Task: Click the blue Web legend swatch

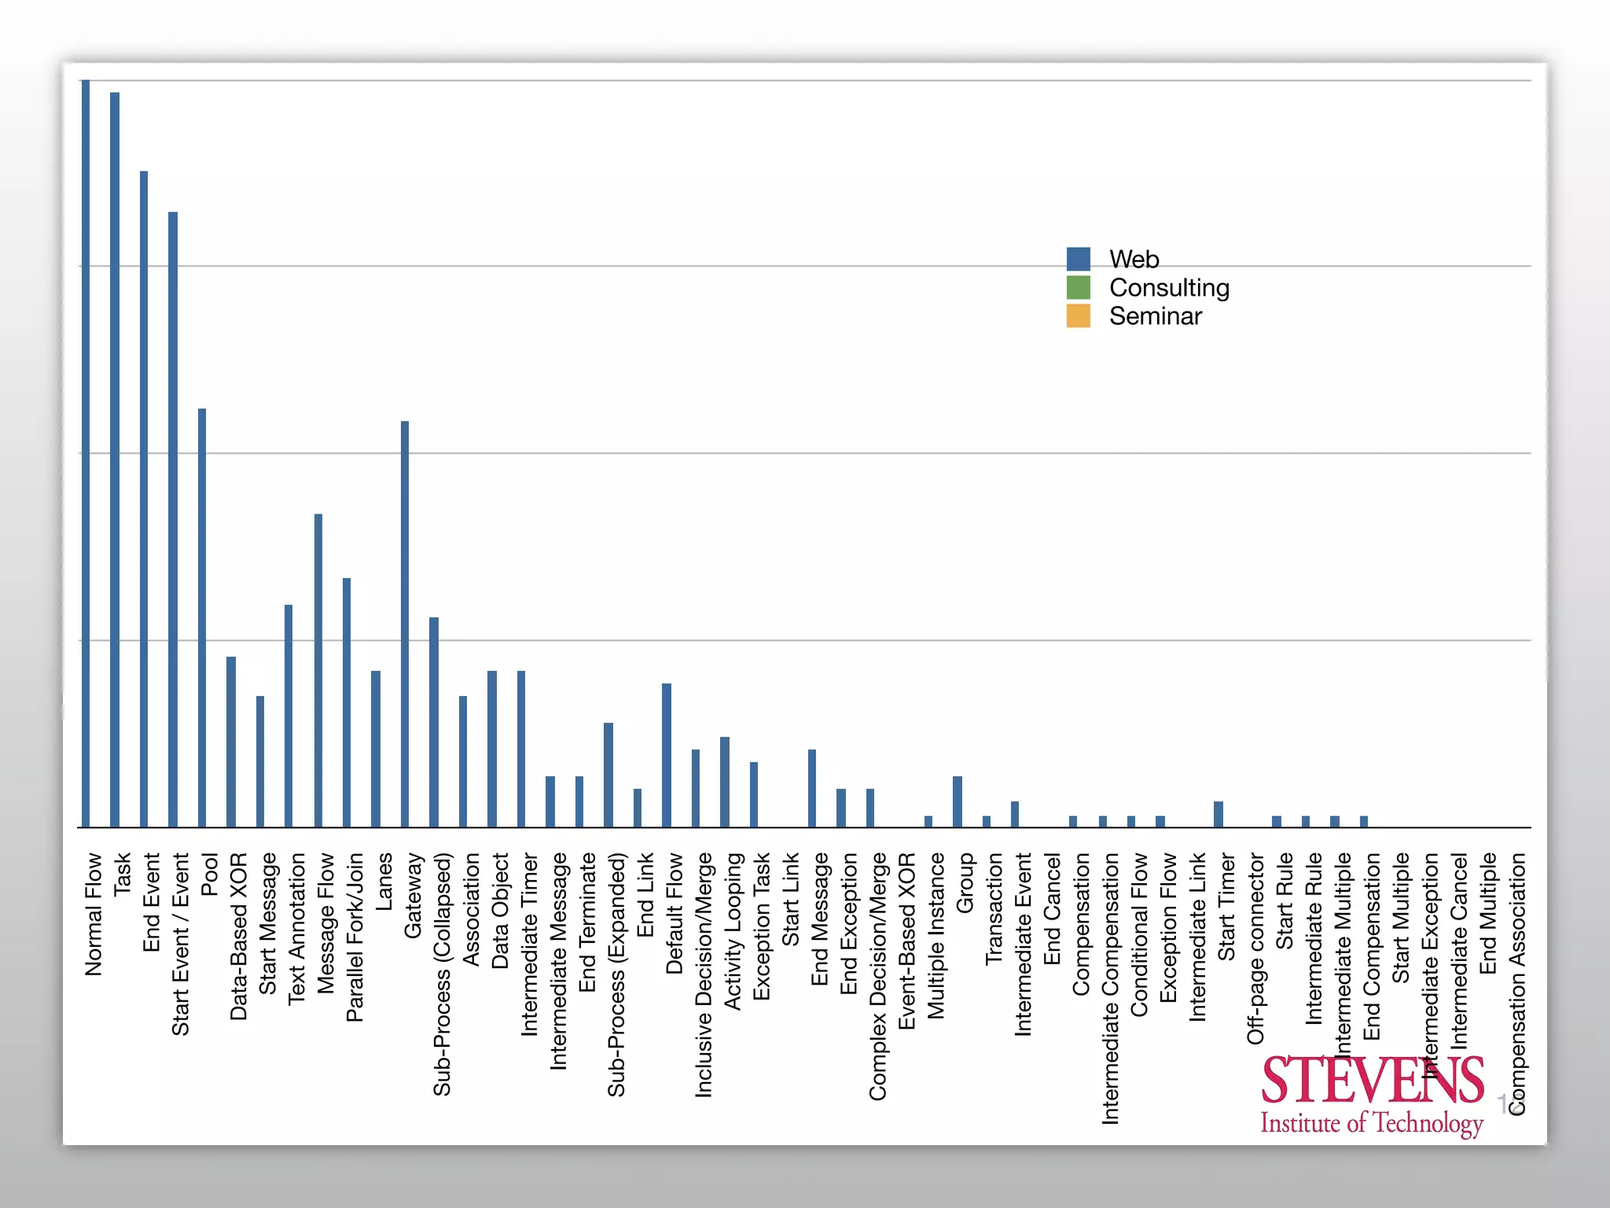Action: (1078, 259)
